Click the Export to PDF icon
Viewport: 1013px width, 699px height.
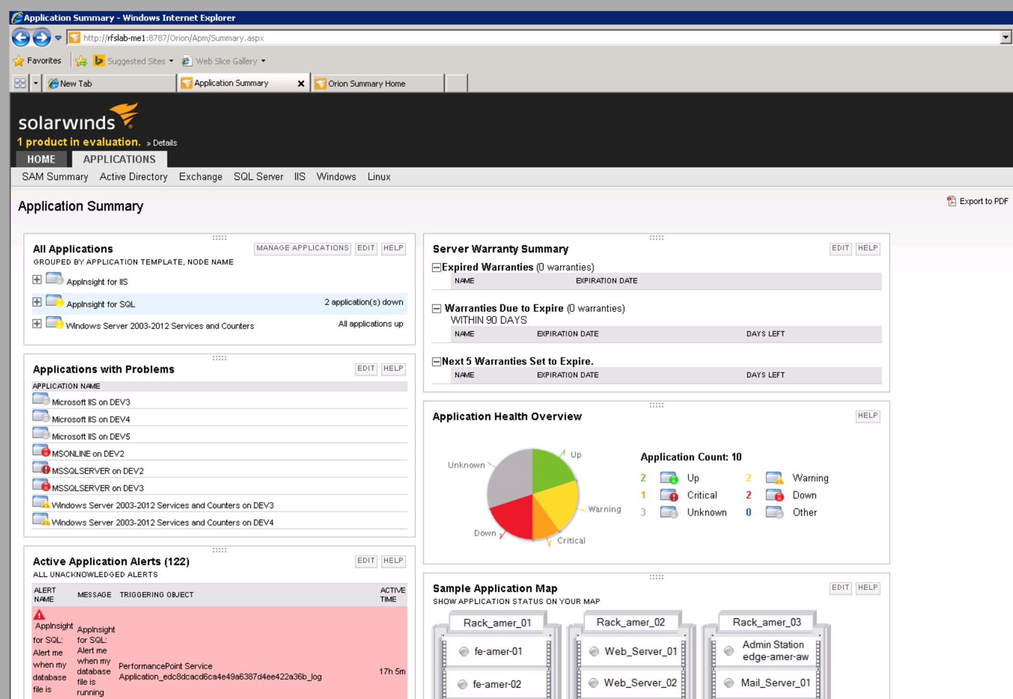951,201
